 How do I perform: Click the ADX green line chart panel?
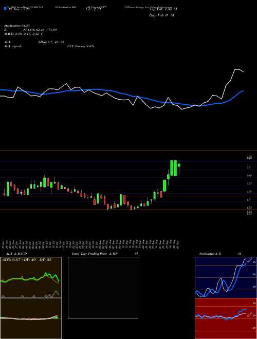click(31, 277)
